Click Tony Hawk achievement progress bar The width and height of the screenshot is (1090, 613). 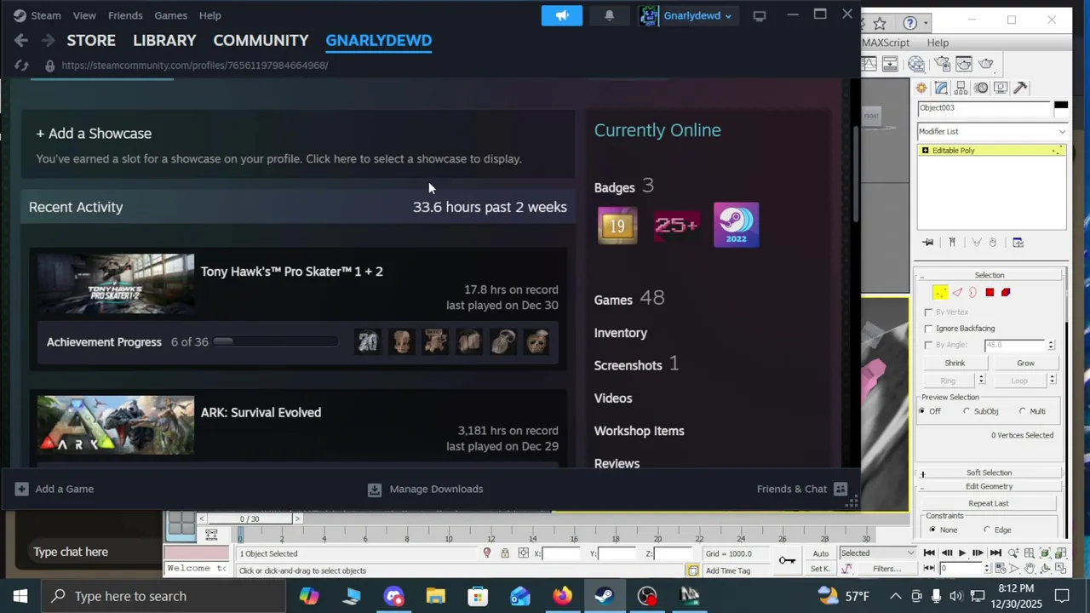point(276,342)
